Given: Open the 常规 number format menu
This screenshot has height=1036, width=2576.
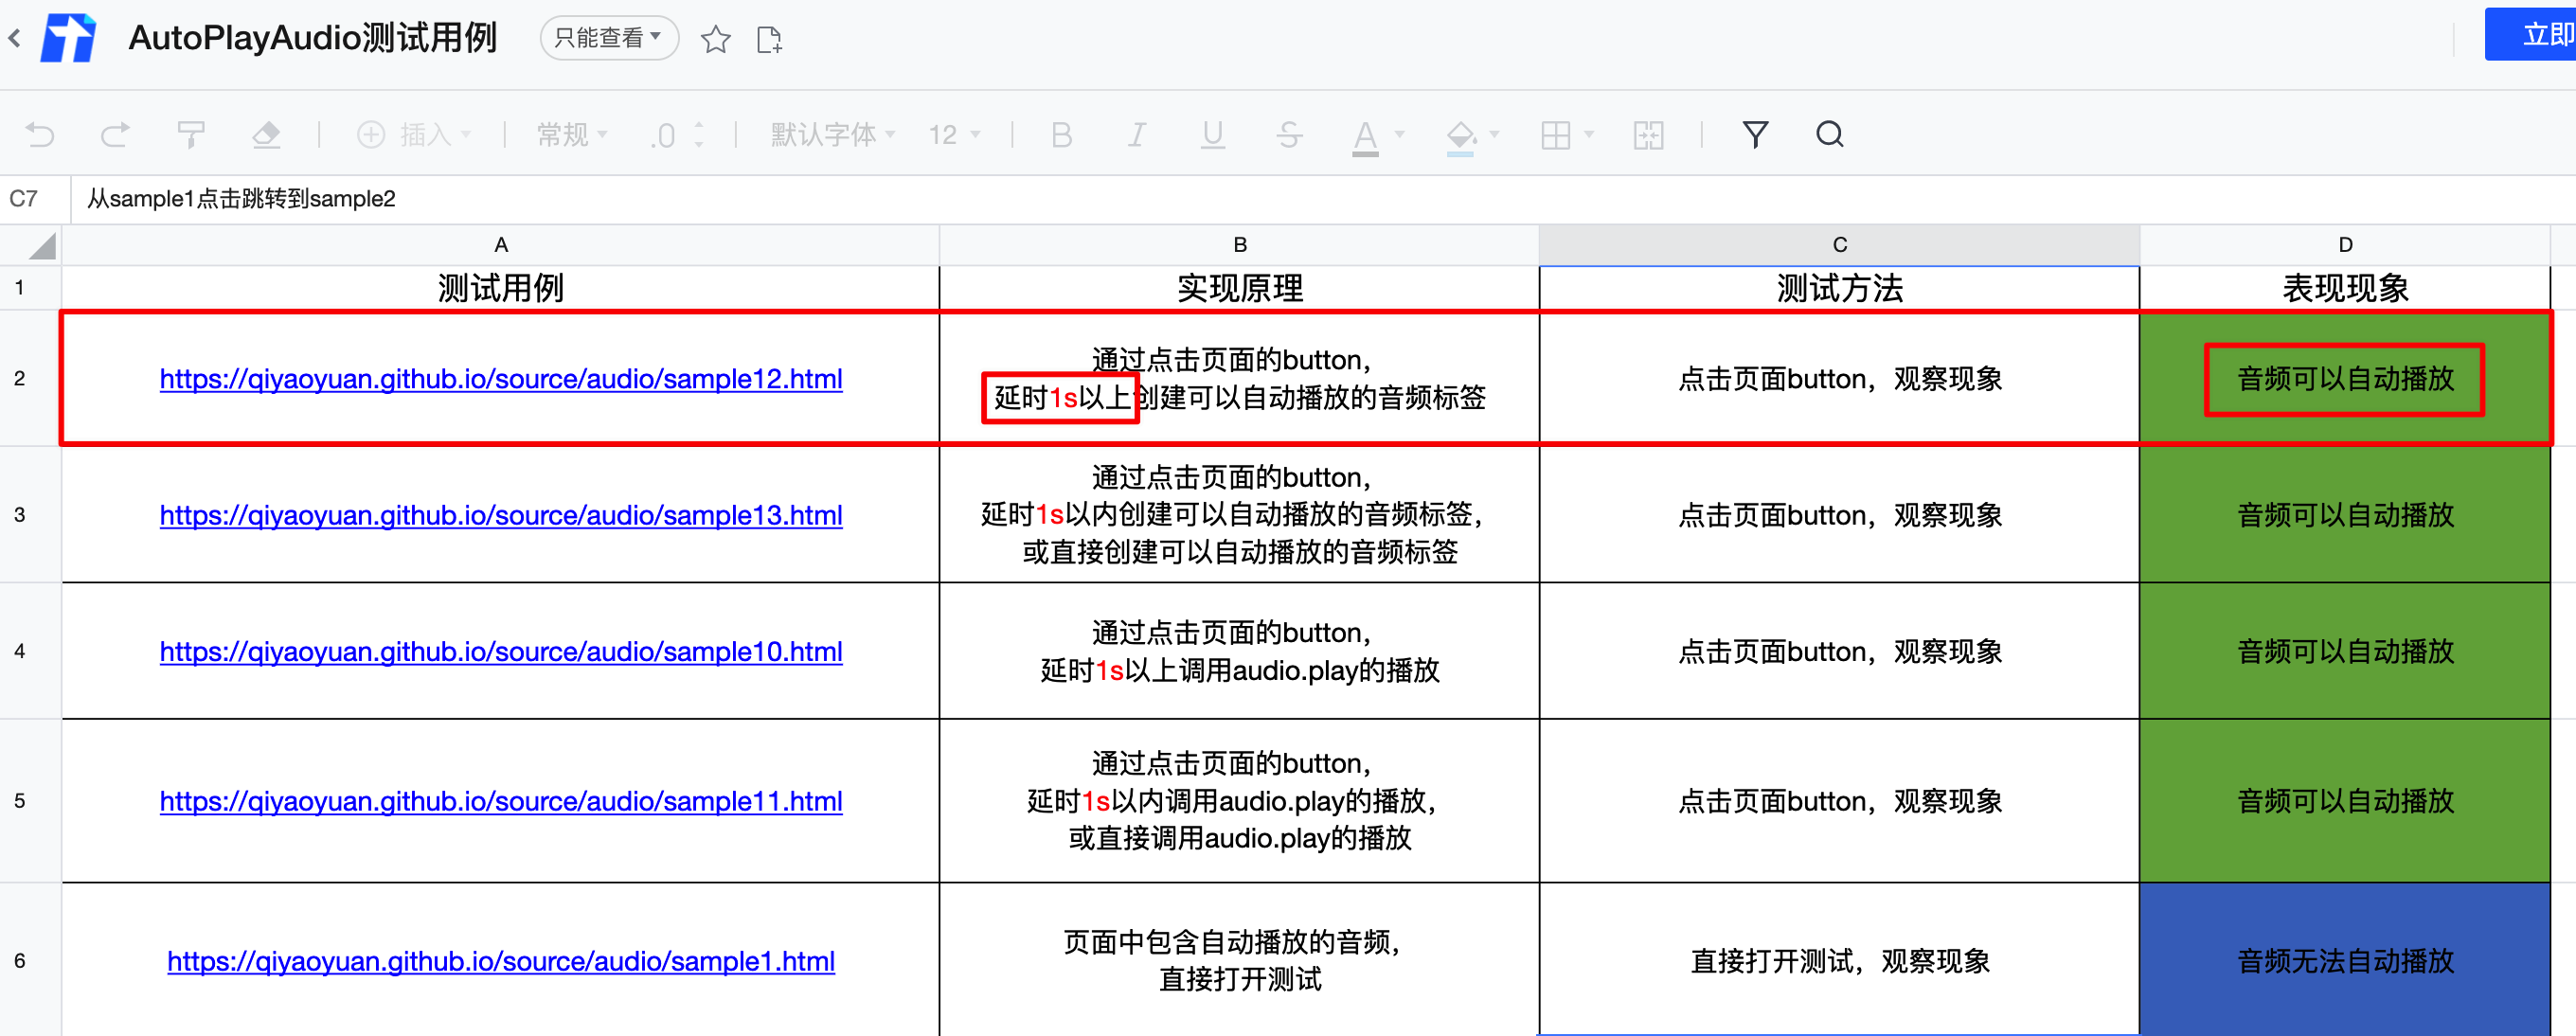Looking at the screenshot, I should [x=572, y=134].
